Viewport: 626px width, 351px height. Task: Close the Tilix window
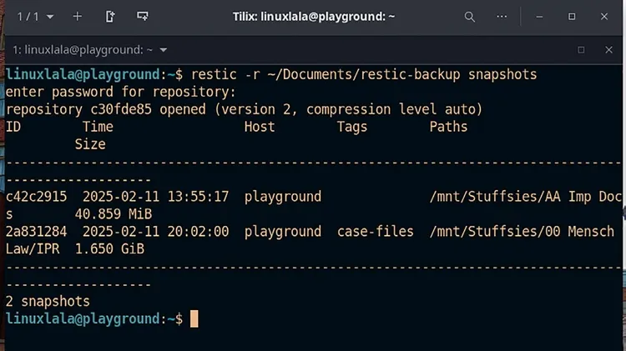(x=604, y=17)
